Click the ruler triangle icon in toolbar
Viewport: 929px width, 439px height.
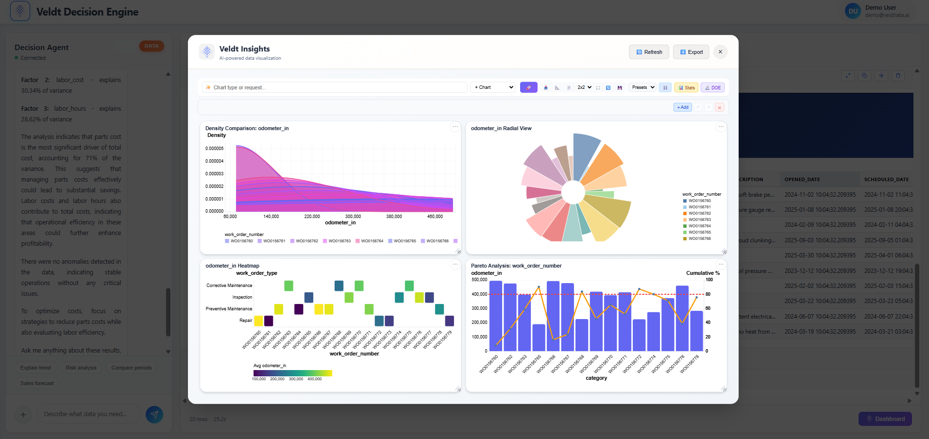coord(557,88)
